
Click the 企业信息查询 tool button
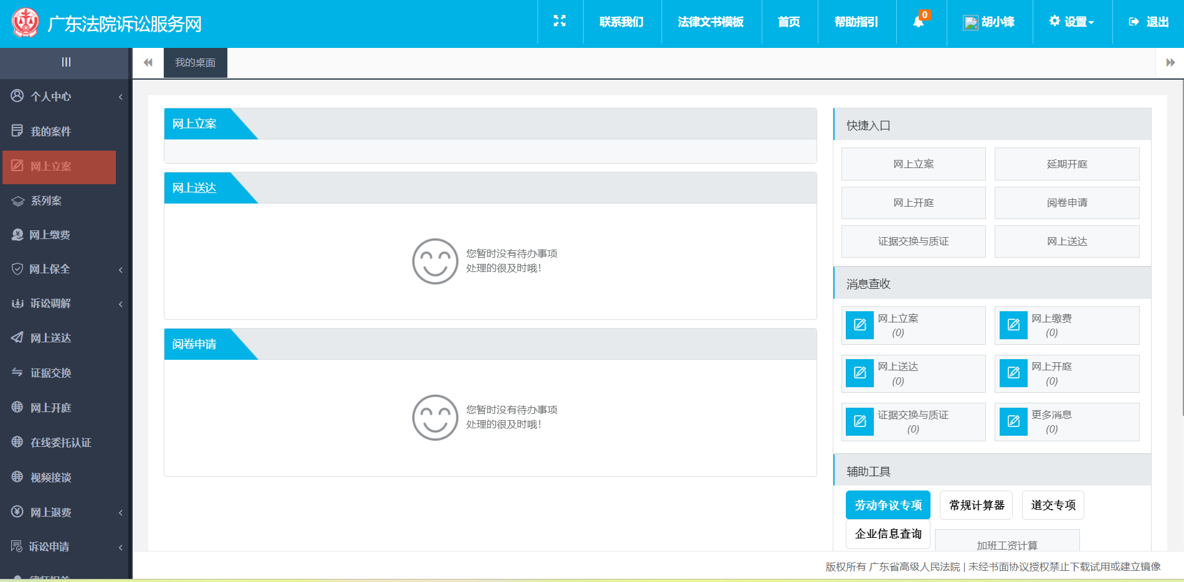click(888, 534)
